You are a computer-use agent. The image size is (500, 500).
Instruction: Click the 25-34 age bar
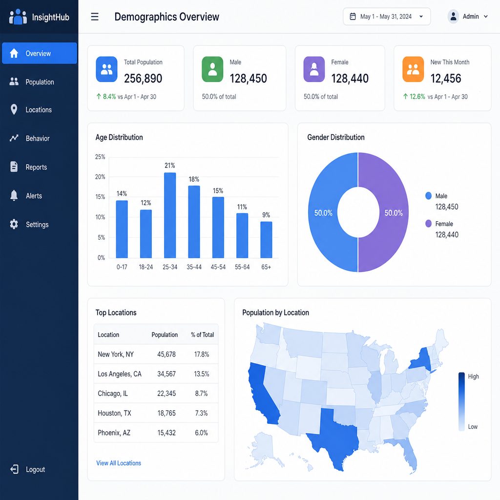pos(169,215)
